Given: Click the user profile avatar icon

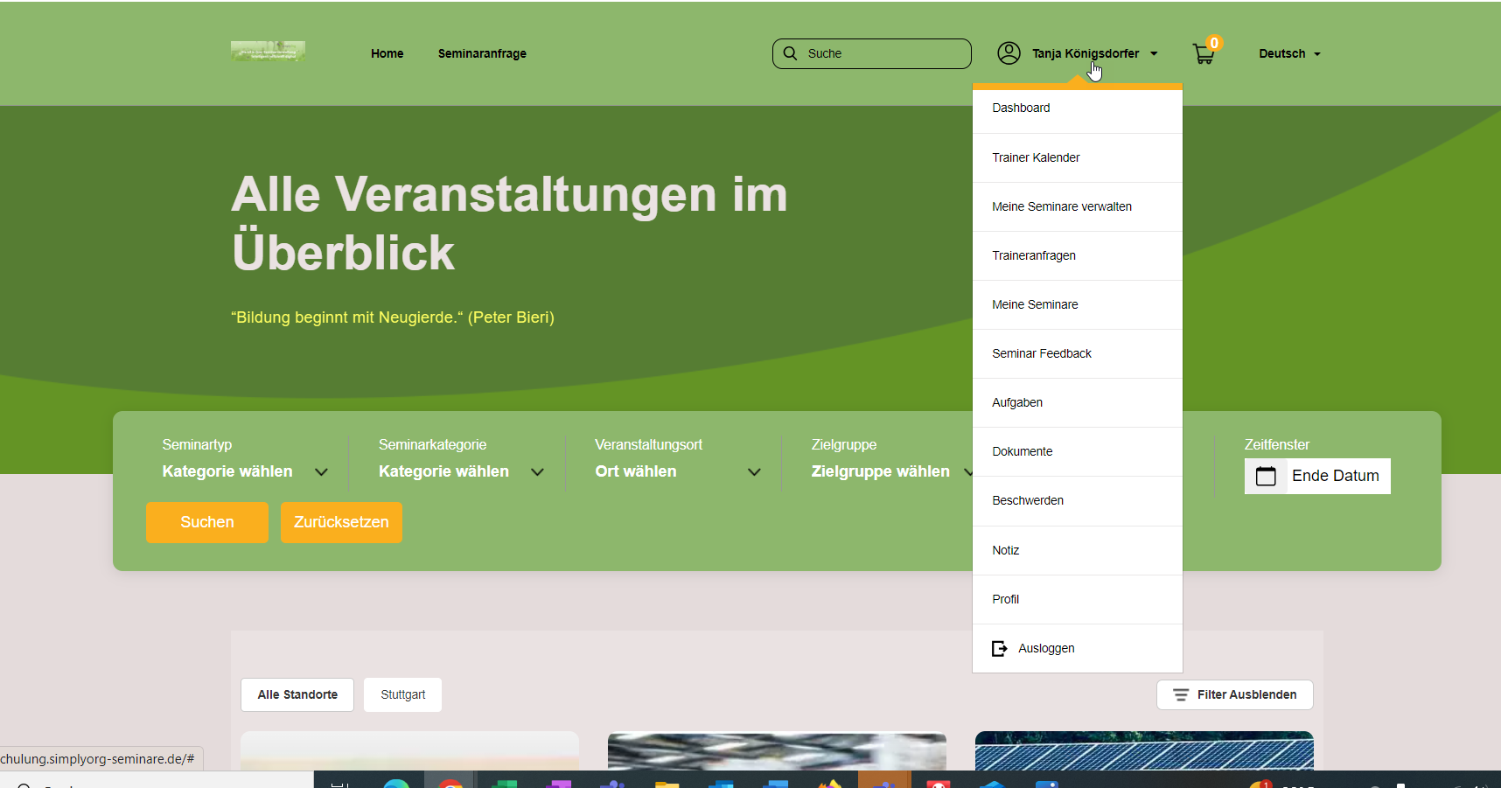Looking at the screenshot, I should 1009,53.
